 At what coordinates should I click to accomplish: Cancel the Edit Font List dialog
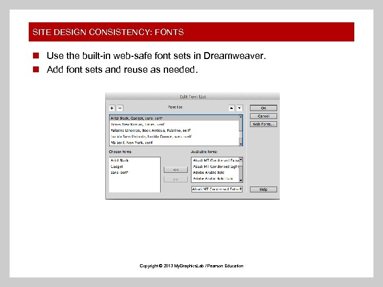[x=263, y=116]
